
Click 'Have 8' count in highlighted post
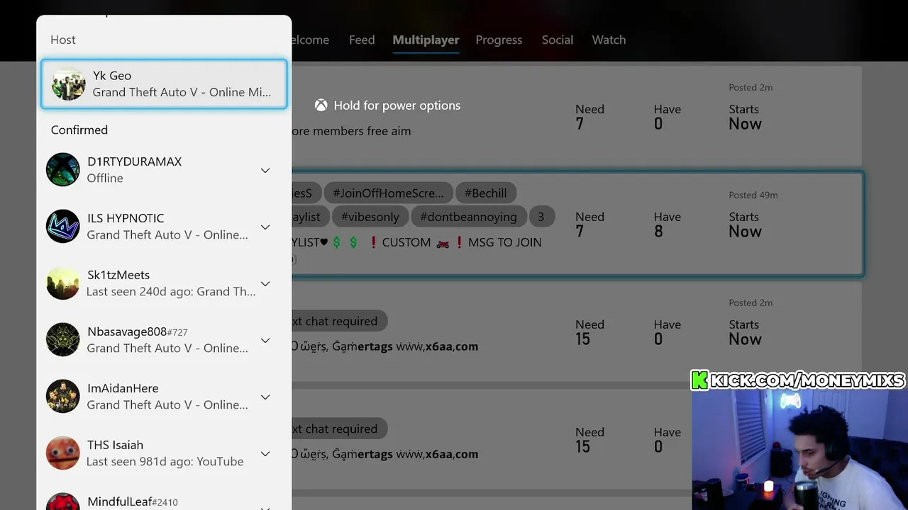(668, 225)
